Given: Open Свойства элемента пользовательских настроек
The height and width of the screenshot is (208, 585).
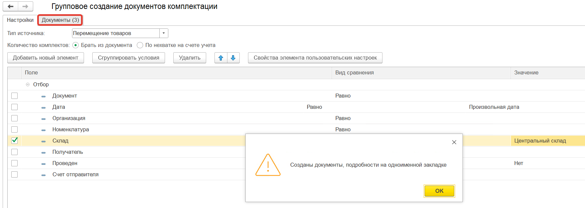Looking at the screenshot, I should click(315, 58).
